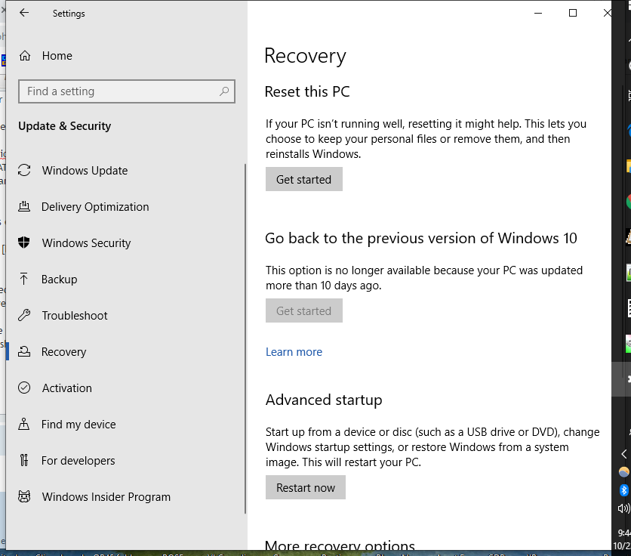This screenshot has width=631, height=556.
Task: Click the magnifier icon in search box
Action: (x=224, y=91)
